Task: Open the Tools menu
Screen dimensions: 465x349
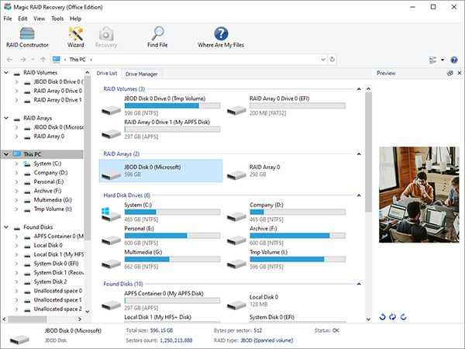Action: coord(57,19)
